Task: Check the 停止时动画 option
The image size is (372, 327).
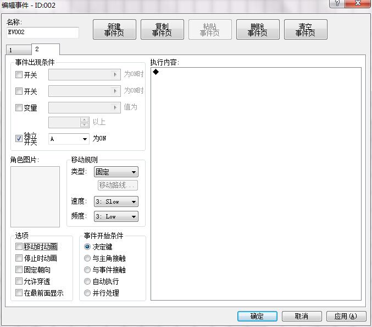Action: pyautogui.click(x=19, y=258)
